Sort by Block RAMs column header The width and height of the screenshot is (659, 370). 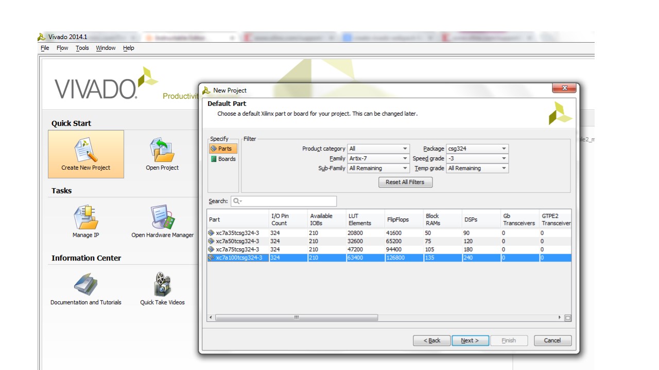pyautogui.click(x=442, y=219)
